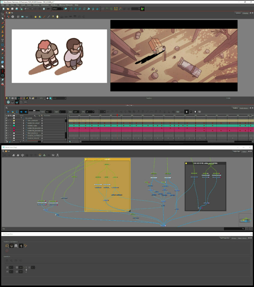Click the Stop frame field

pos(76,112)
